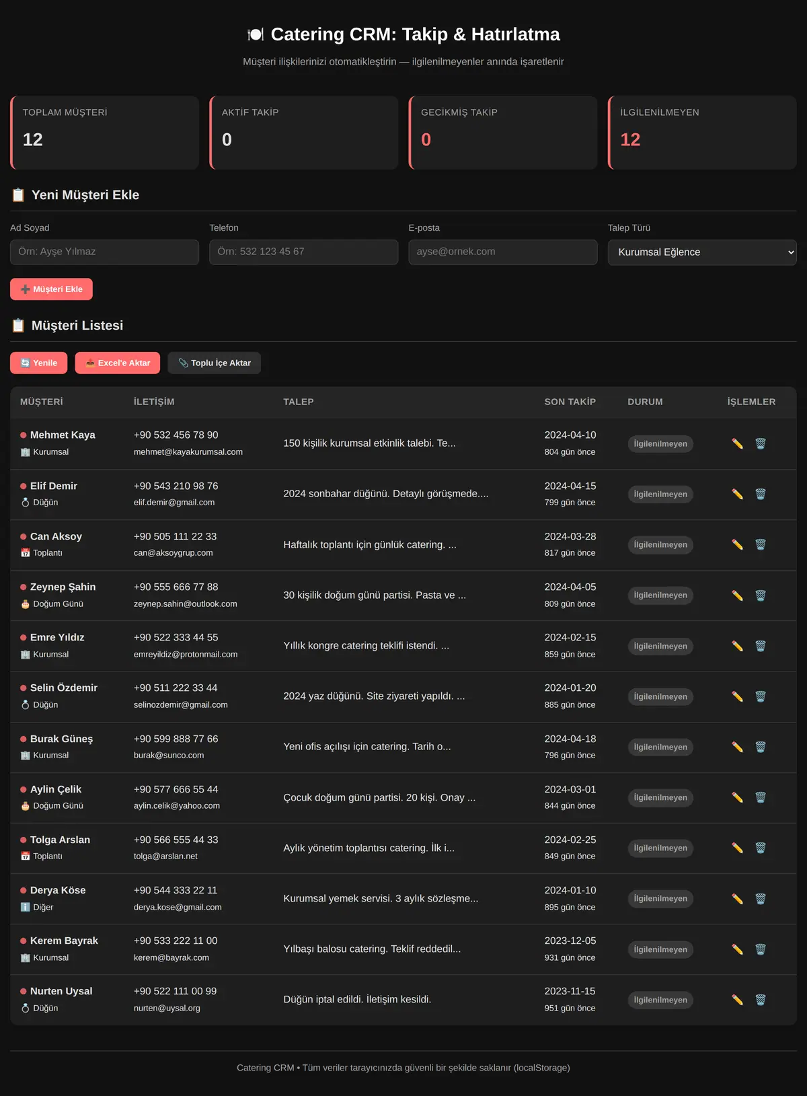Select the E-posta input box
The height and width of the screenshot is (1096, 807).
coord(503,252)
